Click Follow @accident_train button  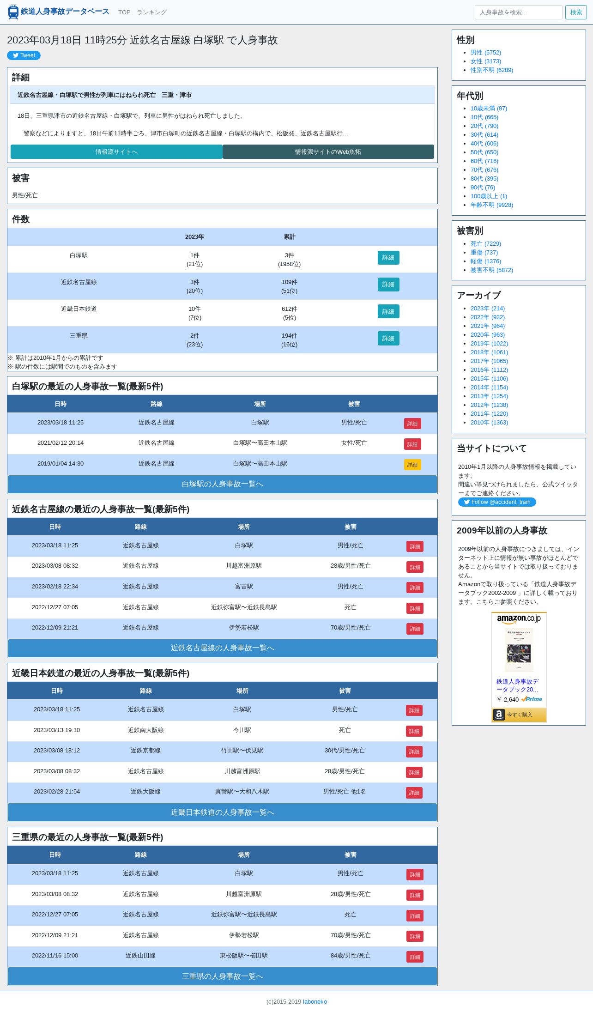(x=497, y=502)
